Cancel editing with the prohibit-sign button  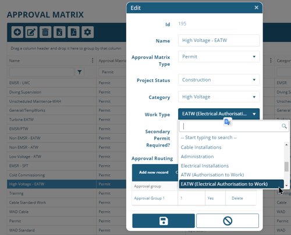[x=228, y=220]
